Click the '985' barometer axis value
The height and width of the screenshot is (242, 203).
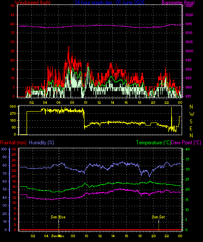[x=189, y=78]
